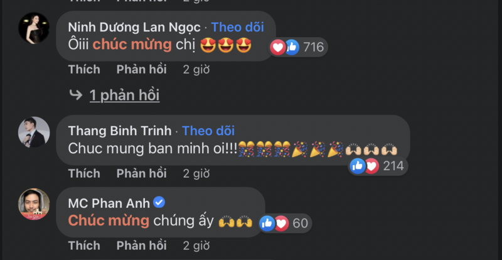
Task: Open Thang Binh Trinh's avatar
Action: pos(34,132)
